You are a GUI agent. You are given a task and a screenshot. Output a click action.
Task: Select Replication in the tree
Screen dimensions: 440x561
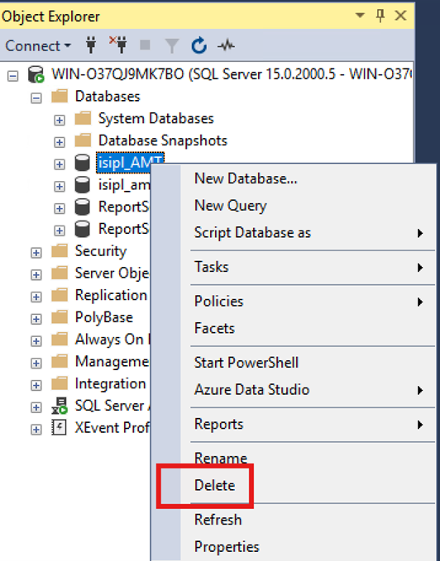click(112, 296)
